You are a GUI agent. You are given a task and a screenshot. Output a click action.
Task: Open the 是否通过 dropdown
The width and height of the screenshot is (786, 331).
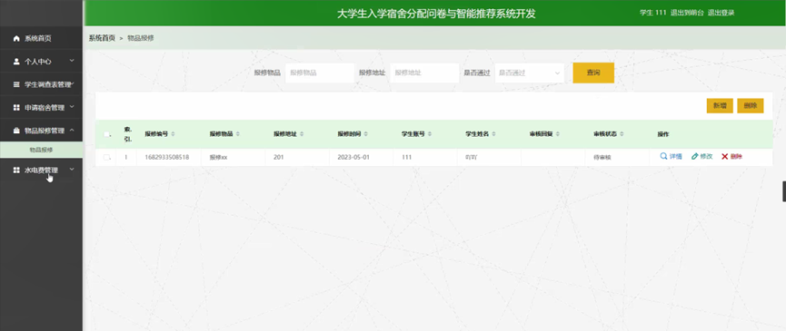coord(530,73)
